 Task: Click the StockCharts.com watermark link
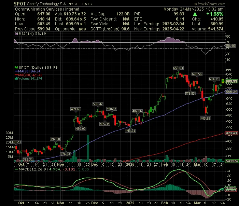[x=210, y=4]
